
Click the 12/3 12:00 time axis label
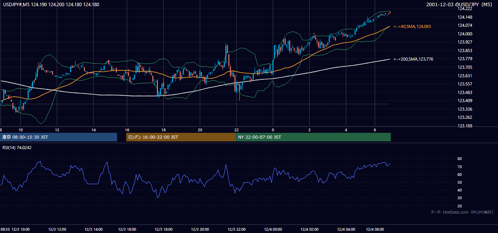57,229
